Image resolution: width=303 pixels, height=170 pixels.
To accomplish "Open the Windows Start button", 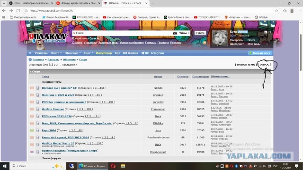I will pyautogui.click(x=4, y=166).
